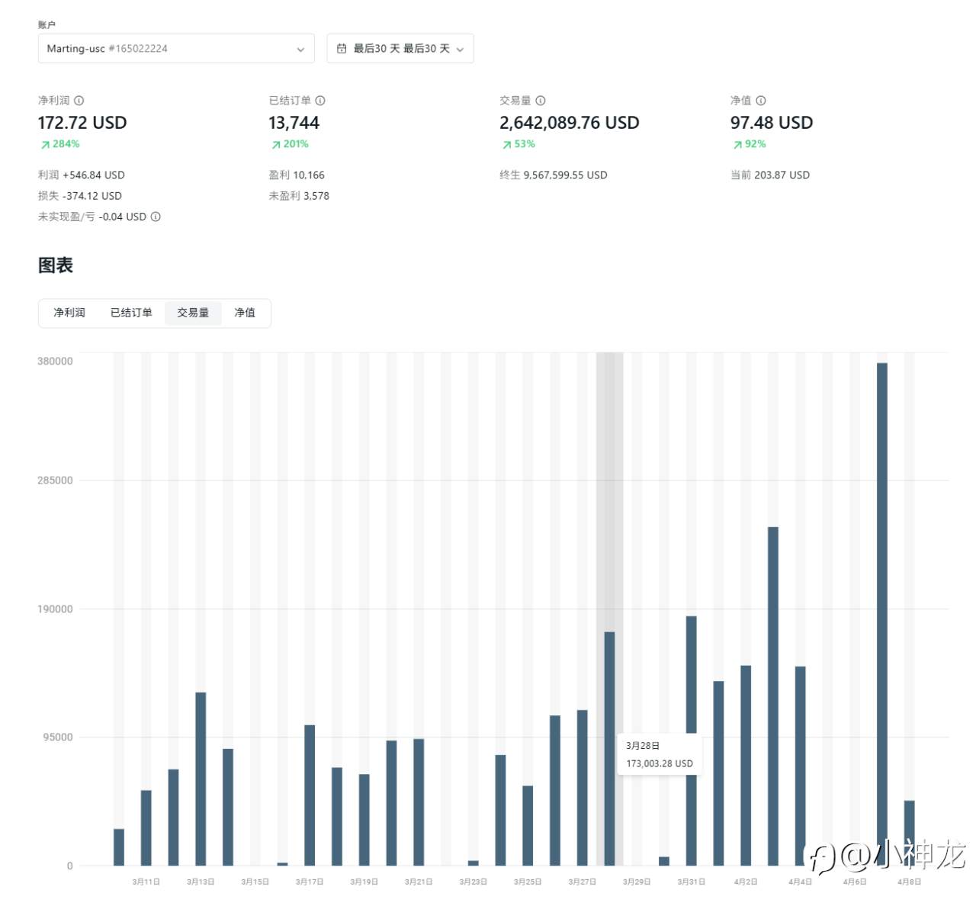The height and width of the screenshot is (906, 976).
Task: Switch chart to the 净值 tab
Action: (245, 313)
